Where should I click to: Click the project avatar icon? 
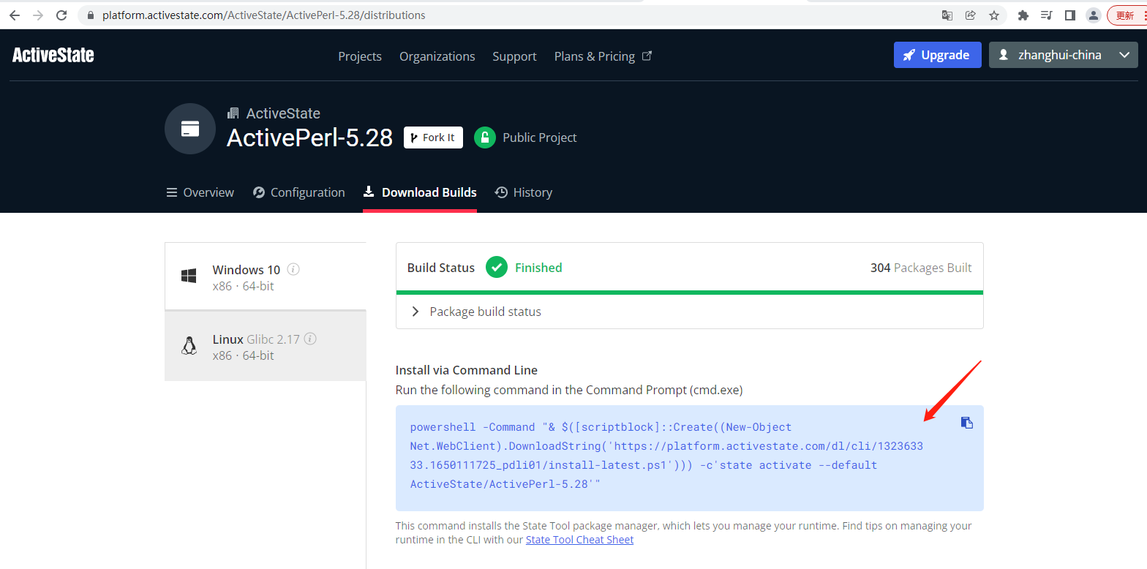[x=190, y=129]
